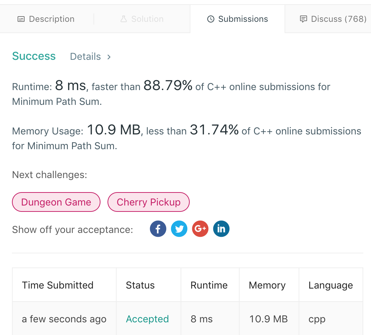371x335 pixels.
Task: Go to the Cherry Pickup challenge
Action: pyautogui.click(x=149, y=202)
